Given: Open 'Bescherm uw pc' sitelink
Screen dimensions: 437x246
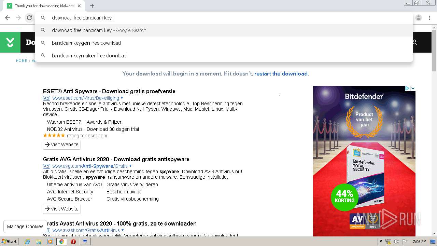Looking at the screenshot, I should click(124, 192).
